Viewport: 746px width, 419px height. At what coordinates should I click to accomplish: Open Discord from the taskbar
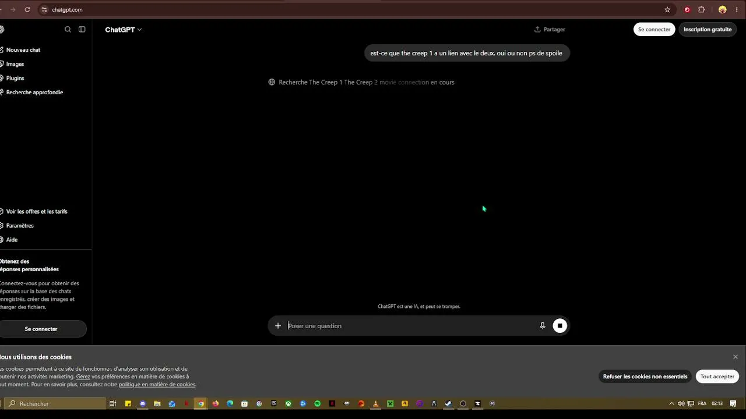[x=143, y=403]
